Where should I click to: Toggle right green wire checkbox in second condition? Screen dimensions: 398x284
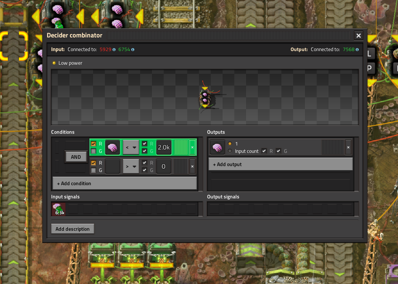(145, 170)
